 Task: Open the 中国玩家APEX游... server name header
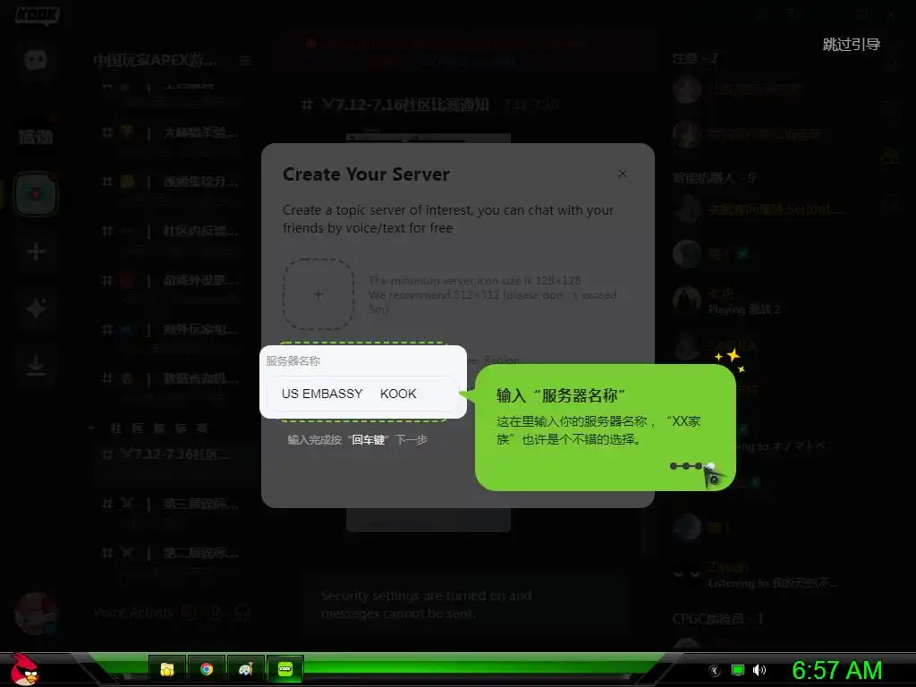[156, 60]
